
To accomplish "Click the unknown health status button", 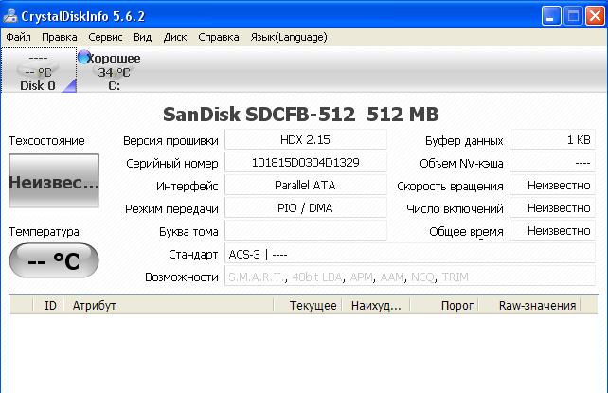I will [x=53, y=184].
